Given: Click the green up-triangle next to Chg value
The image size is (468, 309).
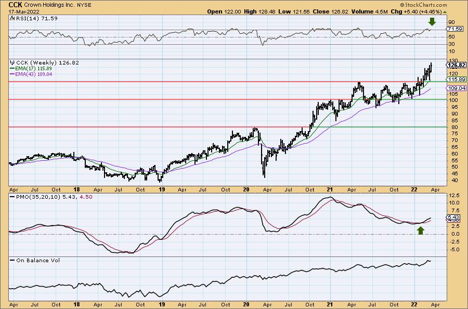Looking at the screenshot, I should tap(445, 12).
